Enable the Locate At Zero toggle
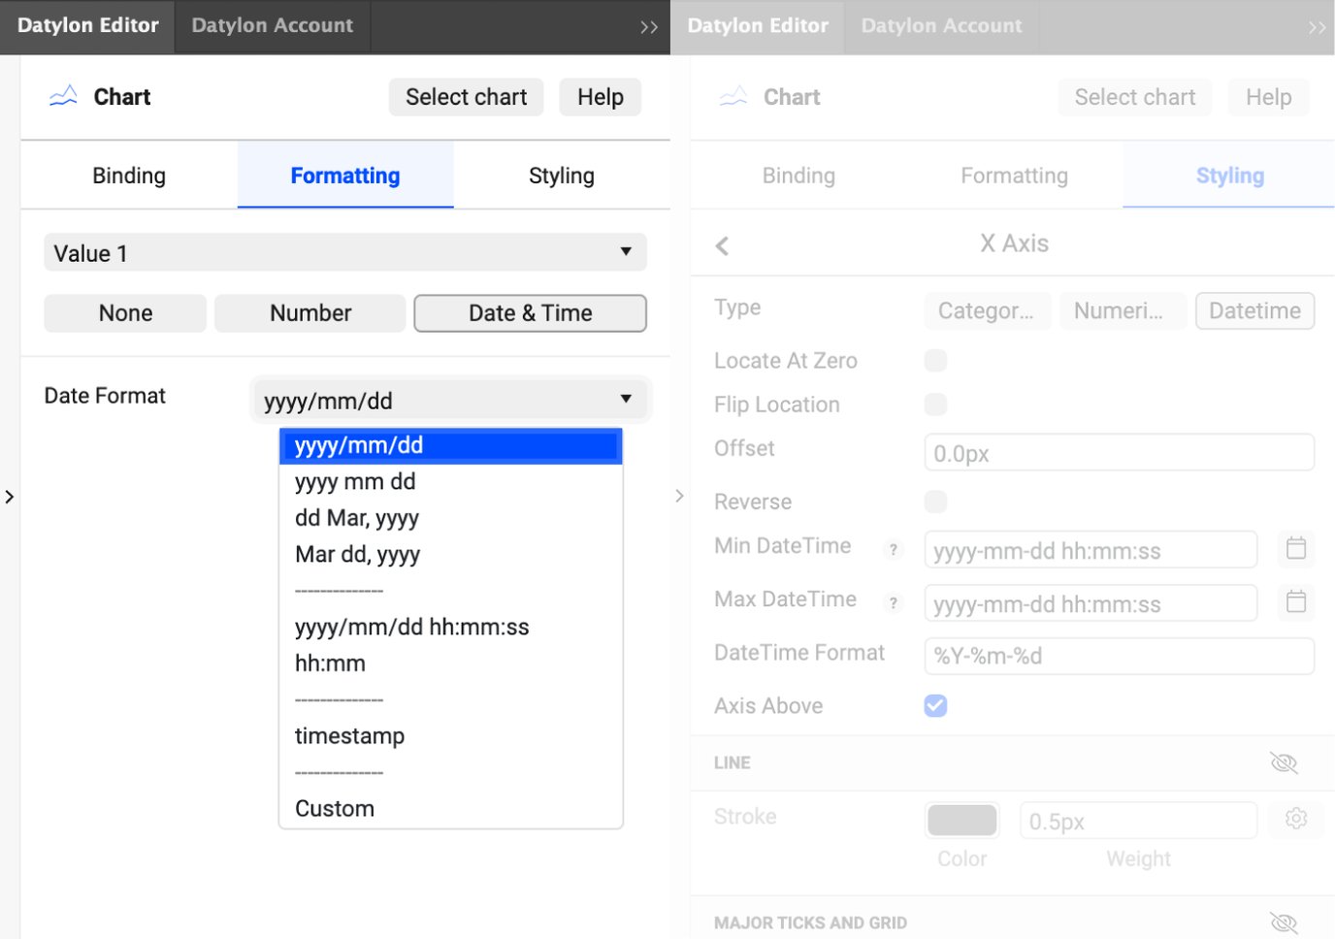 pyautogui.click(x=935, y=360)
